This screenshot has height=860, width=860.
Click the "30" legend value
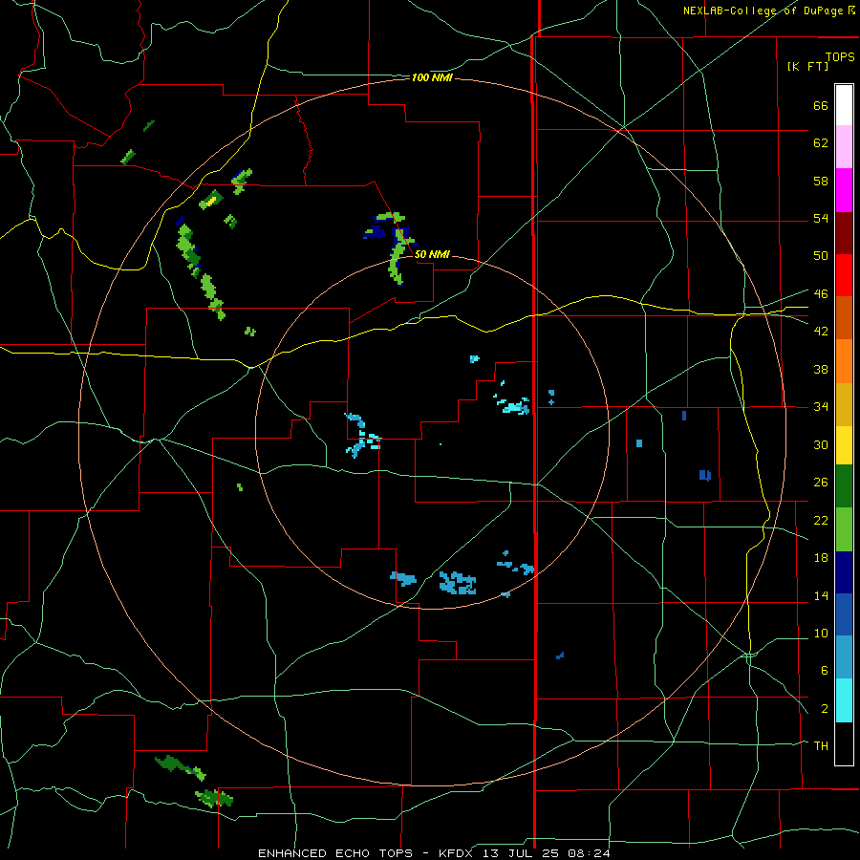821,444
